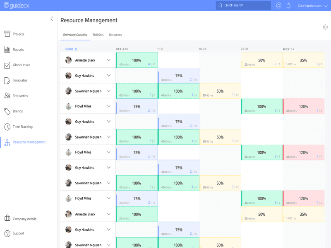Click the 3rd parties people icon

[7, 96]
